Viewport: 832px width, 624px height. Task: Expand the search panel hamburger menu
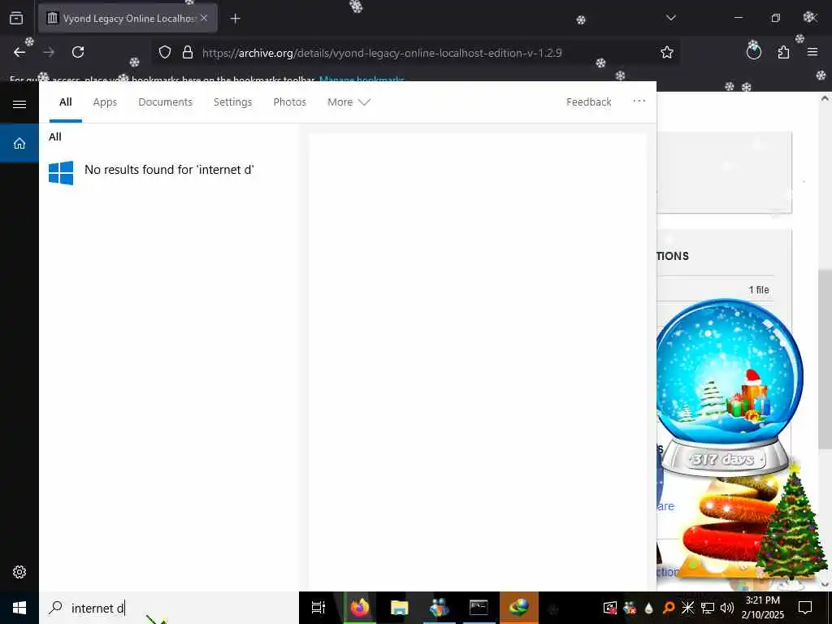coord(19,104)
